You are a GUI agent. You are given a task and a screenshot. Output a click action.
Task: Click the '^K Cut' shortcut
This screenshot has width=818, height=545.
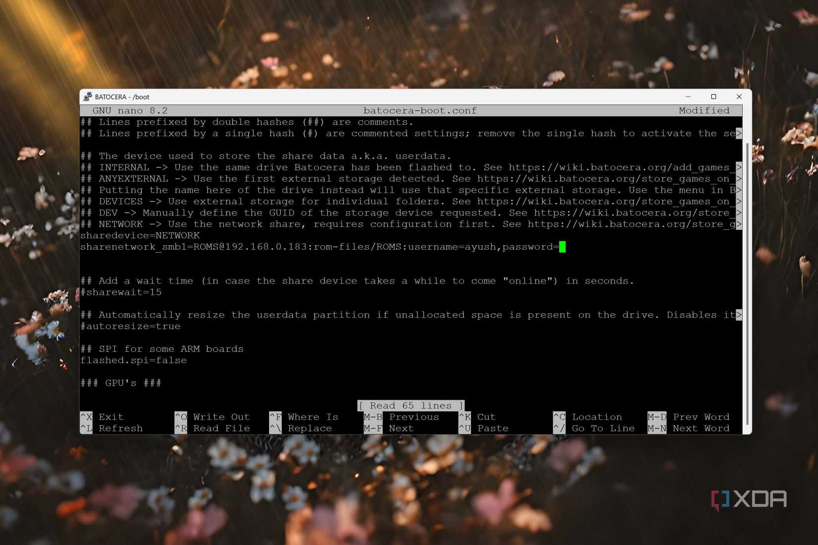point(477,417)
